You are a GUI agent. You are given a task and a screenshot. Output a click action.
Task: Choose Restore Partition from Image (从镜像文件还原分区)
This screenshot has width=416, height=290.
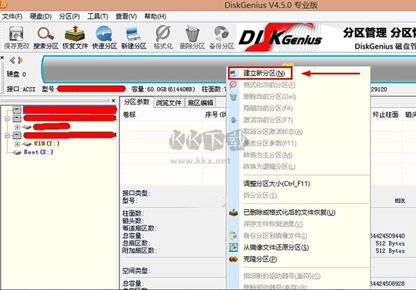276,247
